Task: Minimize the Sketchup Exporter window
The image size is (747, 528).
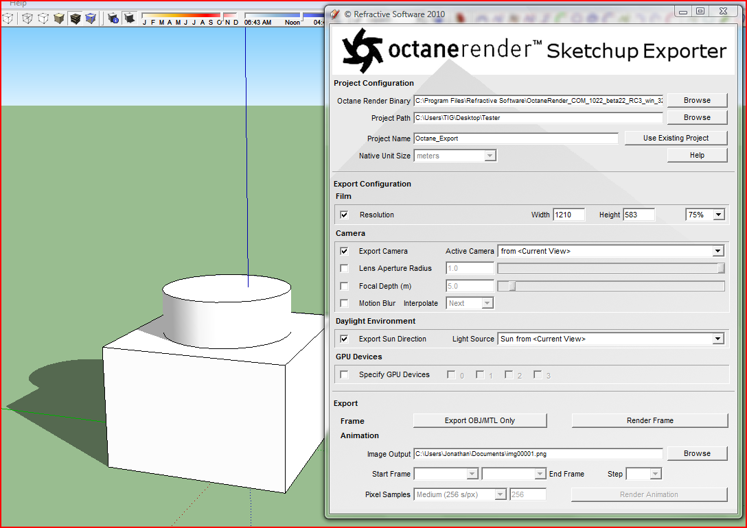Action: pos(683,12)
